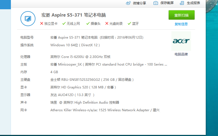Viewport: 218px width, 136px height.
Task: Click the green 重新扫描 rescan button
Action: point(181,15)
